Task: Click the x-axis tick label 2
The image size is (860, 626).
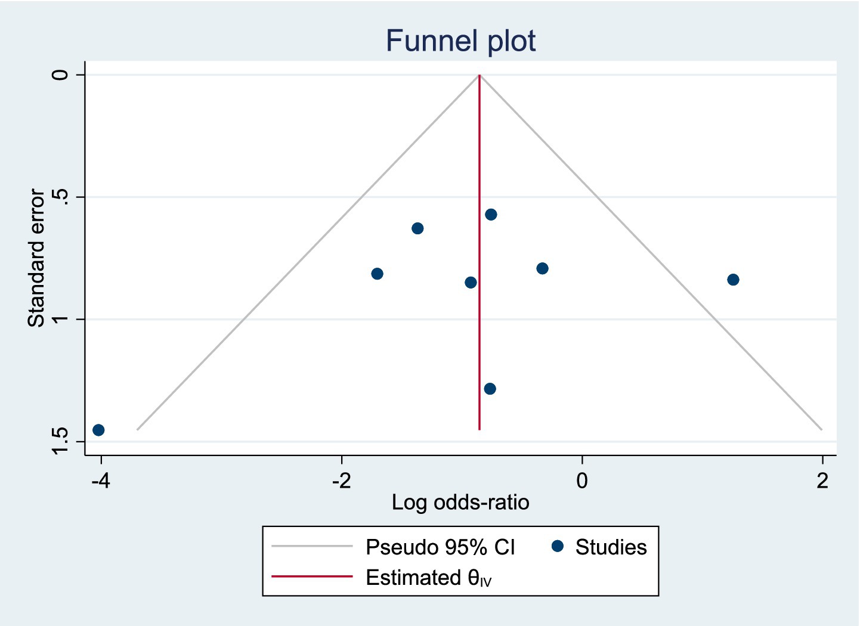Action: (822, 480)
